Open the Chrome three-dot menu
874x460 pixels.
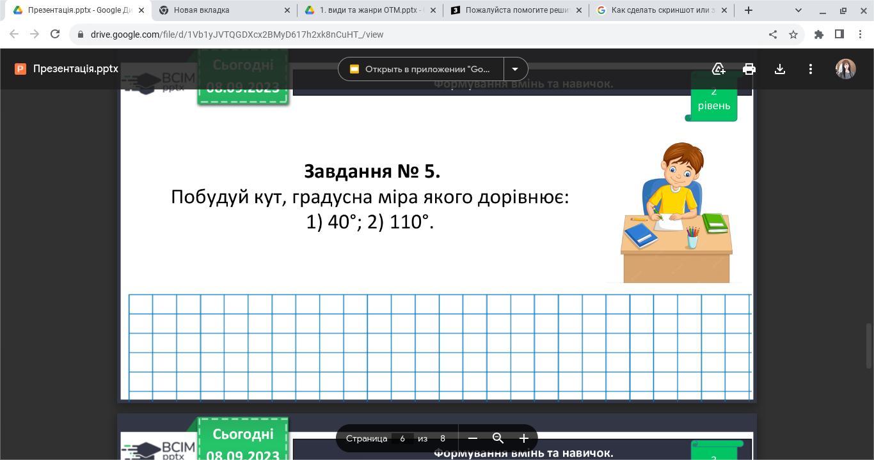[x=860, y=34]
